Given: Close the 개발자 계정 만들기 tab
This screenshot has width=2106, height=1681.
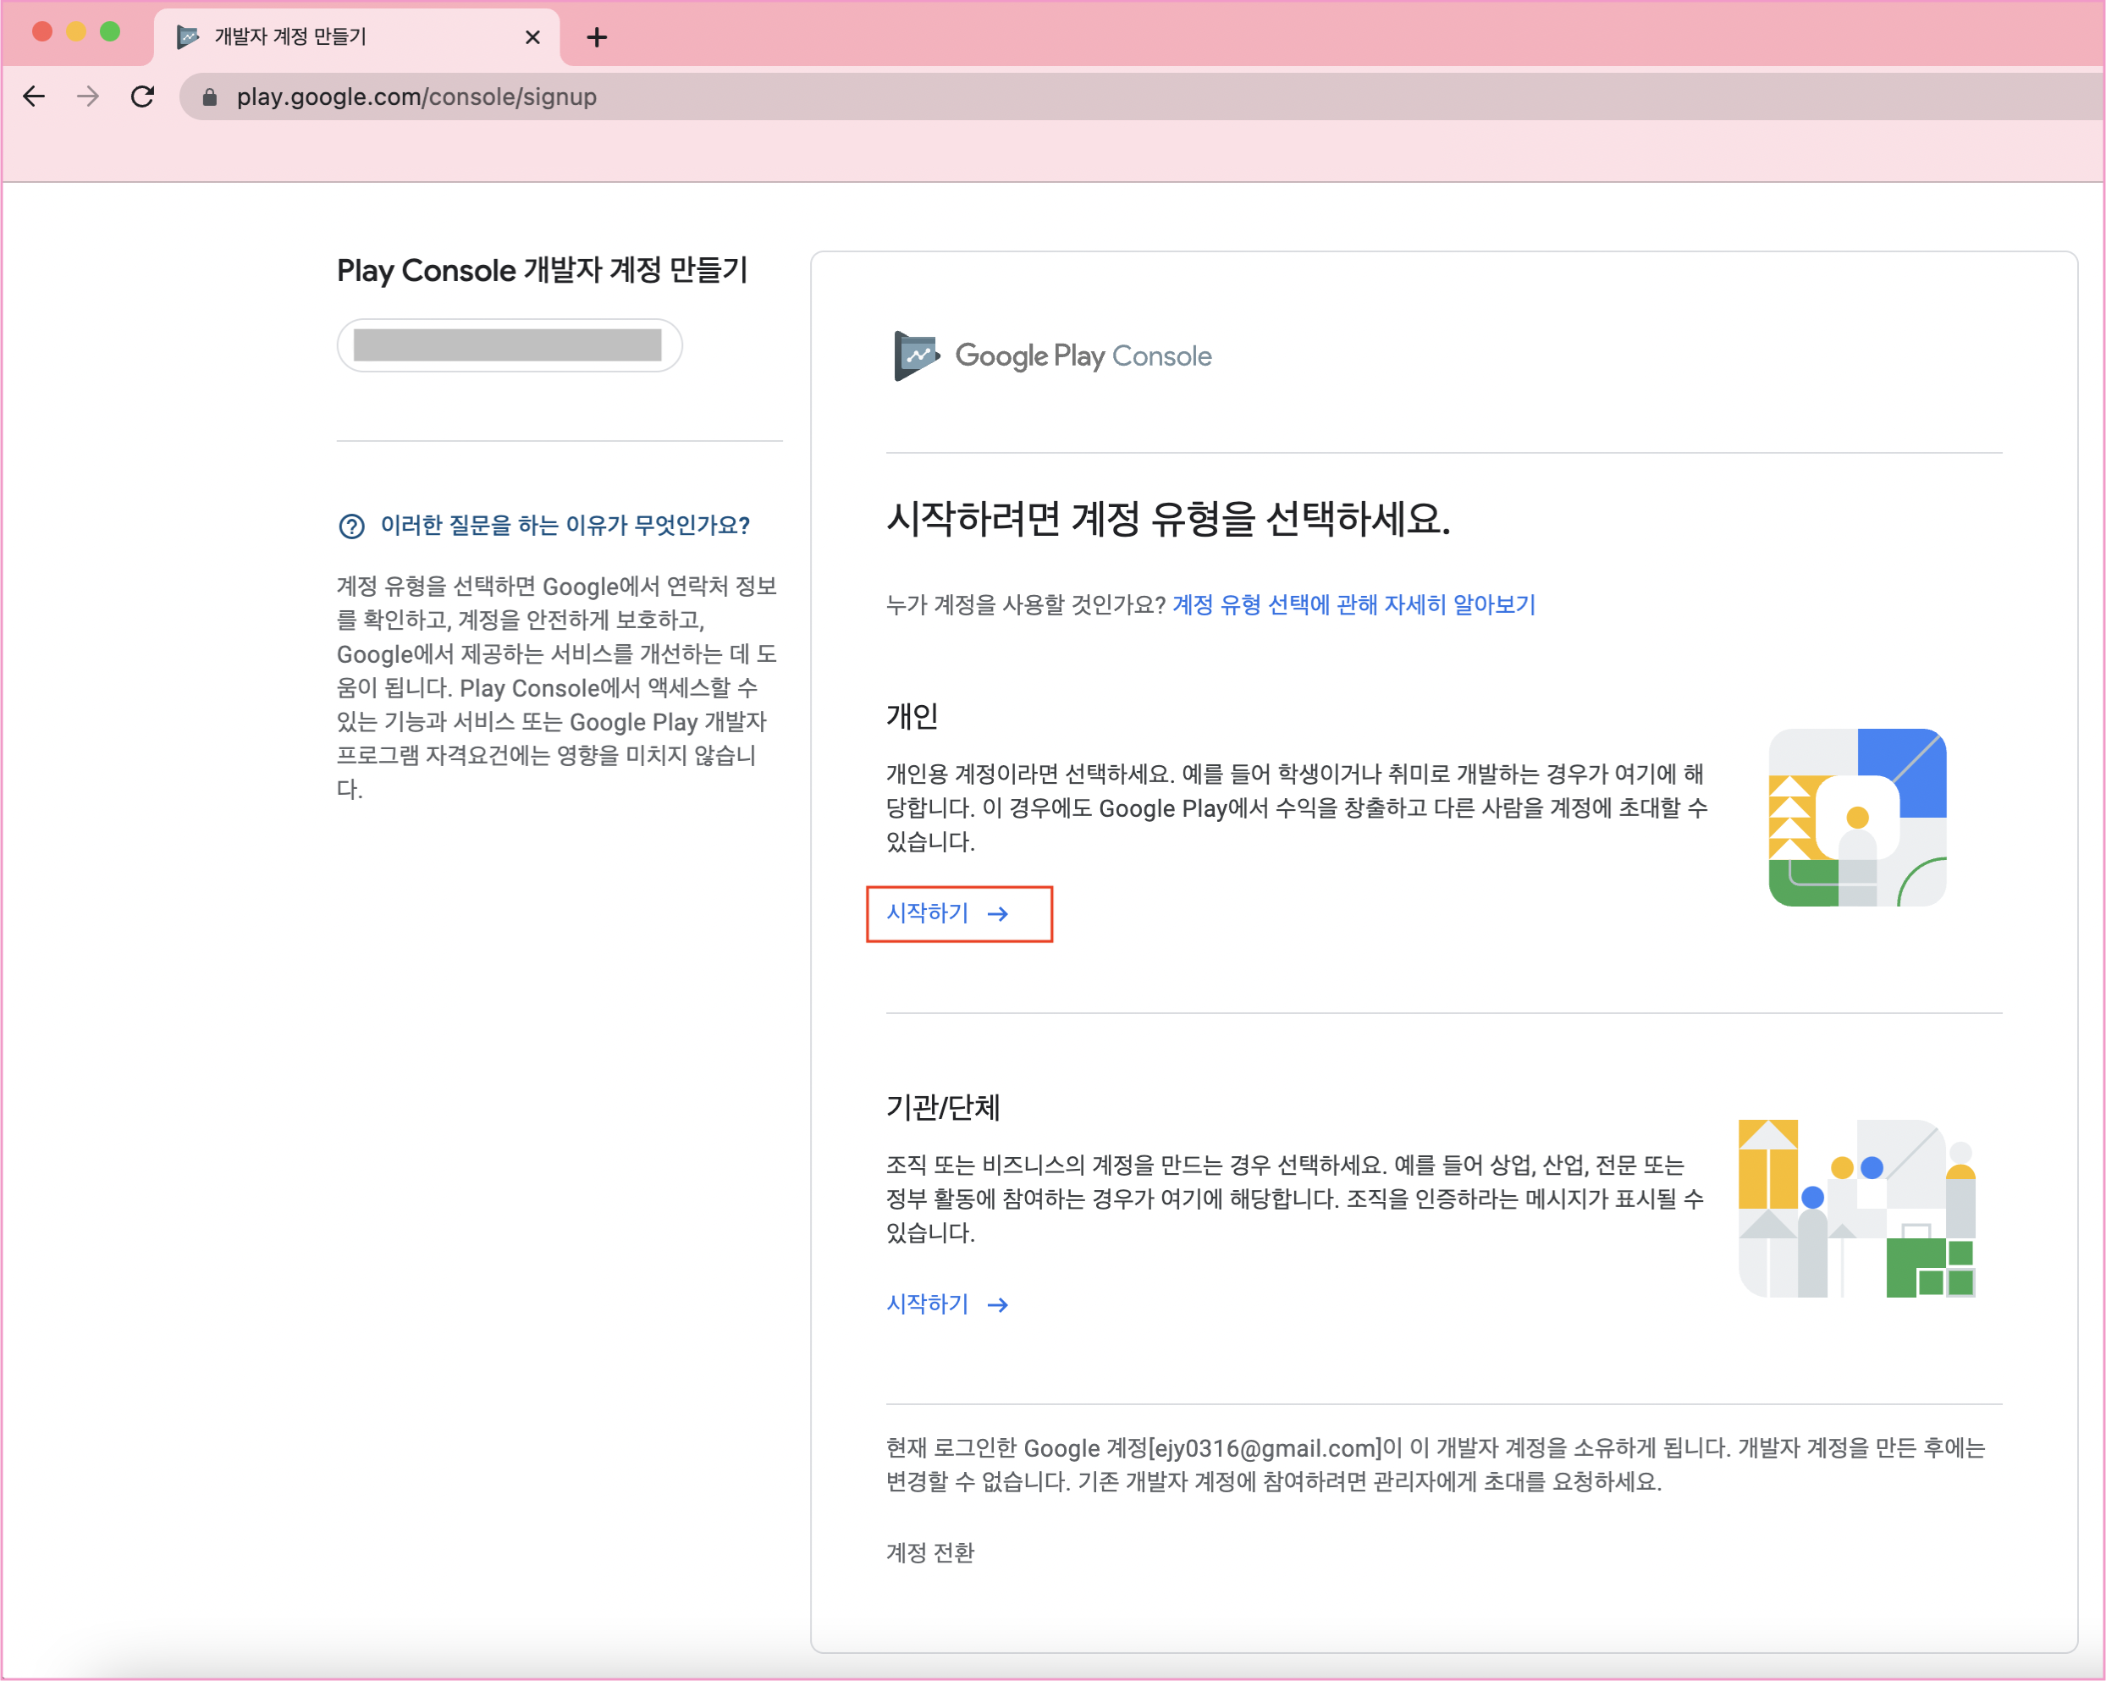Looking at the screenshot, I should pyautogui.click(x=532, y=37).
